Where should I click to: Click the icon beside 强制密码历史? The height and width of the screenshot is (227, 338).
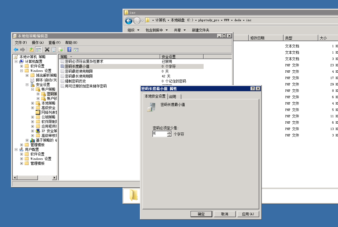pyautogui.click(x=62, y=81)
